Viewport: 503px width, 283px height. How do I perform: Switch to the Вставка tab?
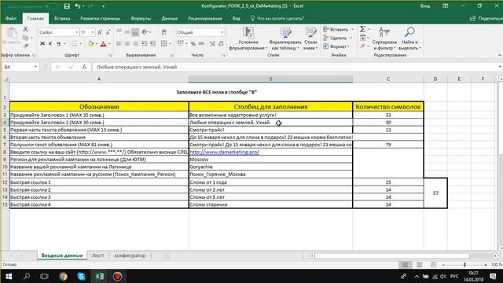[62, 19]
